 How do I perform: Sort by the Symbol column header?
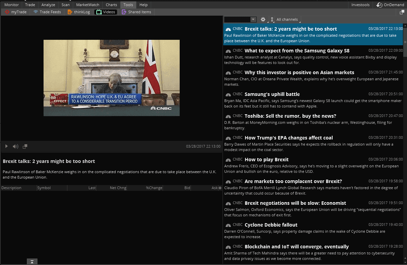coord(52,188)
